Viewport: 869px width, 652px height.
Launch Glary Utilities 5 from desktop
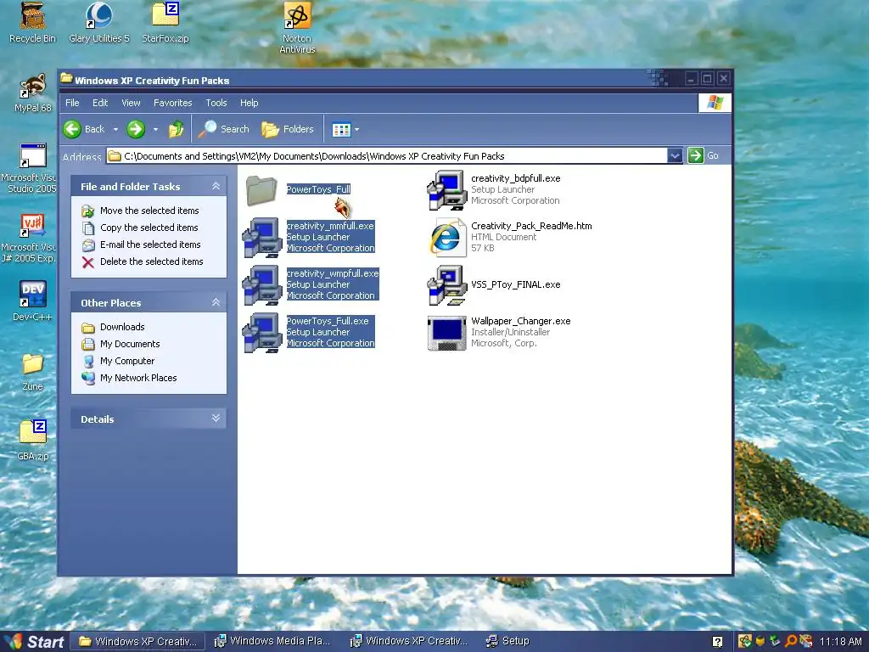(x=98, y=23)
